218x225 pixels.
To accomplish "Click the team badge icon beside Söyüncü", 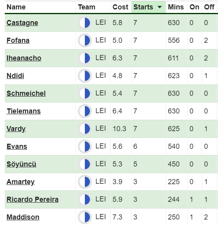I will coord(85,164).
